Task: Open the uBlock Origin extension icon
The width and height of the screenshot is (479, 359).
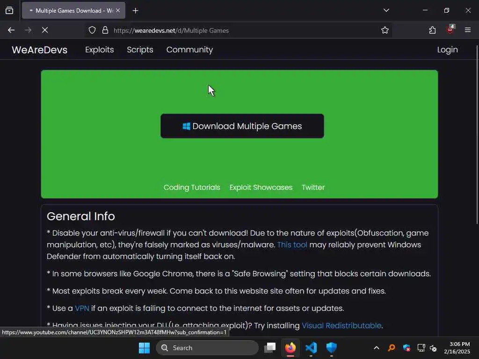Action: point(450,29)
